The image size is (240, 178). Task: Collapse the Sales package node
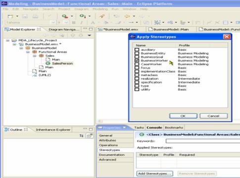point(35,56)
